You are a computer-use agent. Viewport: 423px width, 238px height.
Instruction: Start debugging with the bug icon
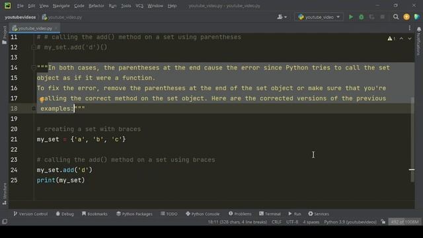point(362,17)
